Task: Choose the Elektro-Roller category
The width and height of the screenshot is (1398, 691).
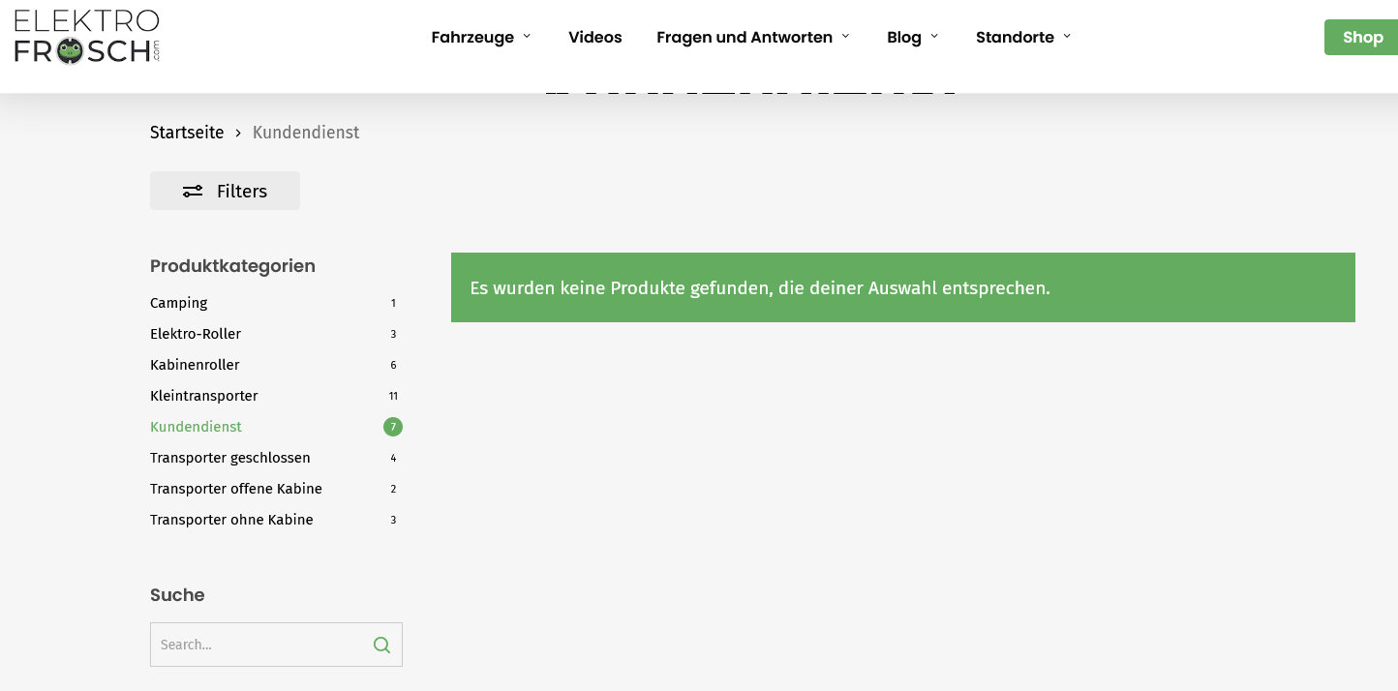Action: [196, 334]
